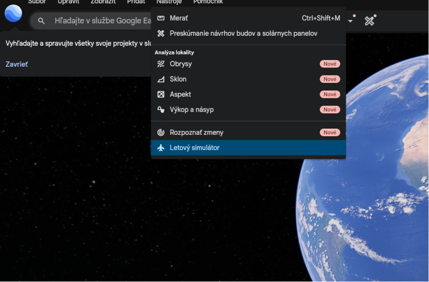
Task: Open the Zobraziť menu
Action: pos(103,2)
